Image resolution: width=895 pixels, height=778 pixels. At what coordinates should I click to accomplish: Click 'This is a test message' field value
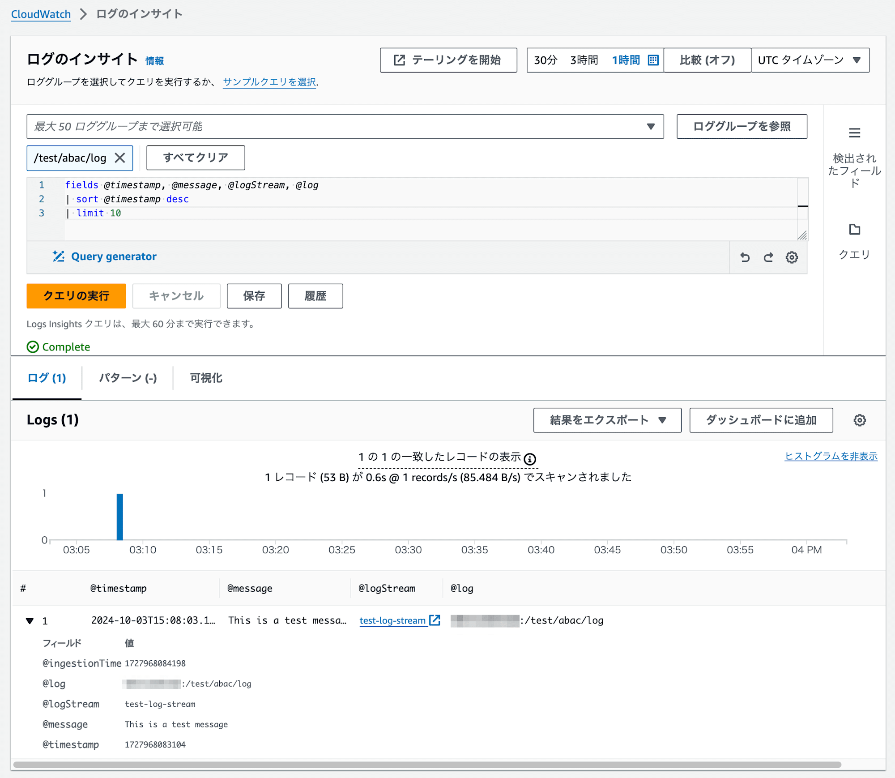176,725
